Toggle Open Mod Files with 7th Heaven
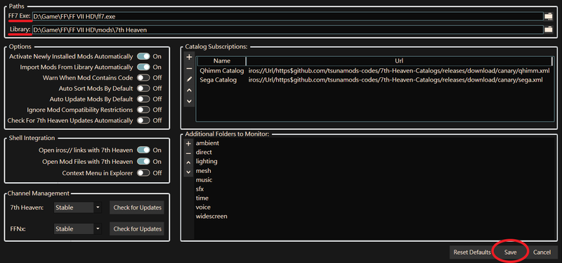The image size is (562, 263). (143, 162)
